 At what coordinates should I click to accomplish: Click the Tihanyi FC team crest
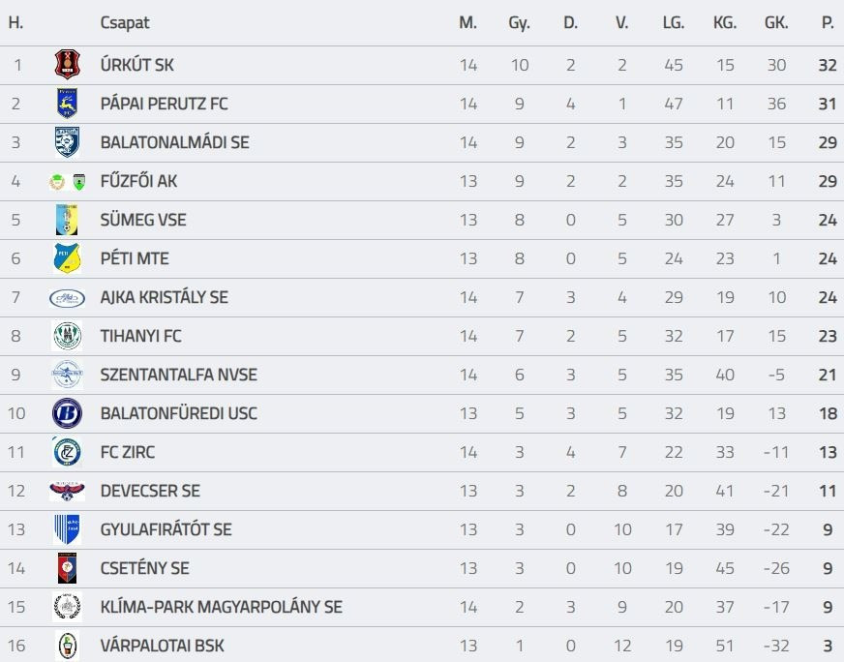coord(67,336)
